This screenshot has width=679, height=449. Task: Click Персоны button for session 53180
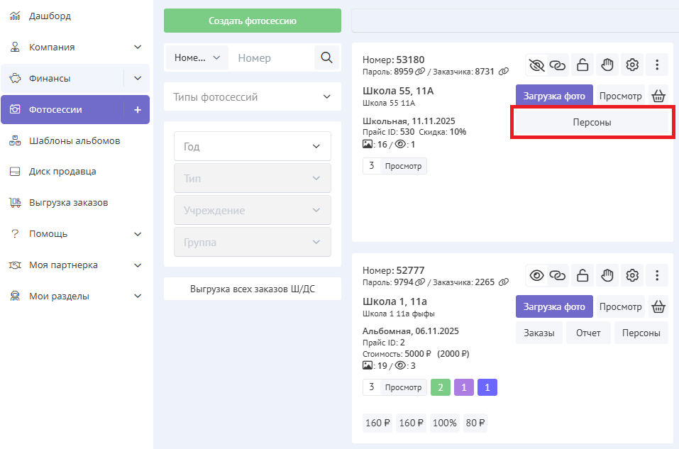[x=592, y=122]
